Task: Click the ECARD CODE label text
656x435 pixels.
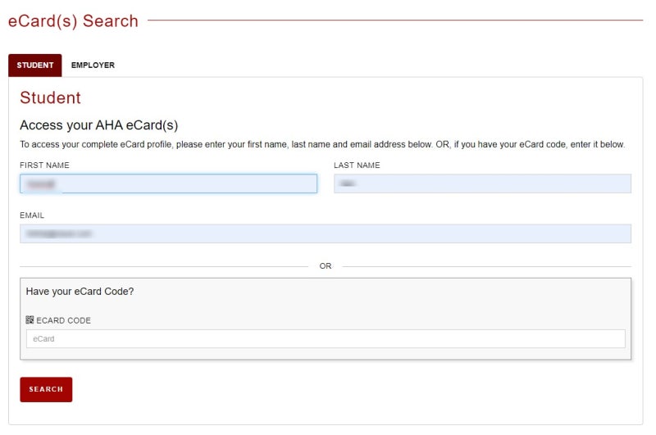Action: click(64, 320)
